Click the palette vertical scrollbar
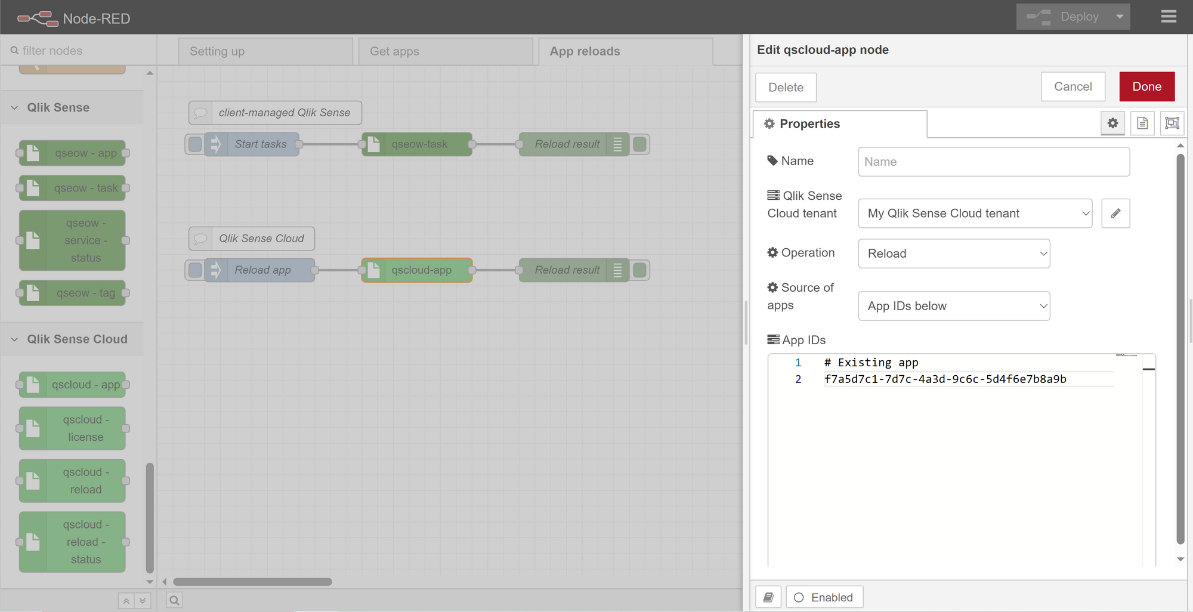 (x=150, y=517)
